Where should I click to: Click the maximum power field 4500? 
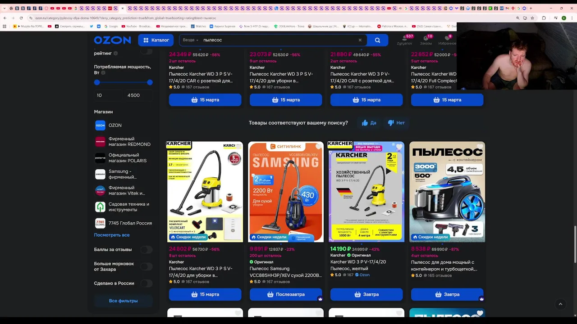(138, 95)
